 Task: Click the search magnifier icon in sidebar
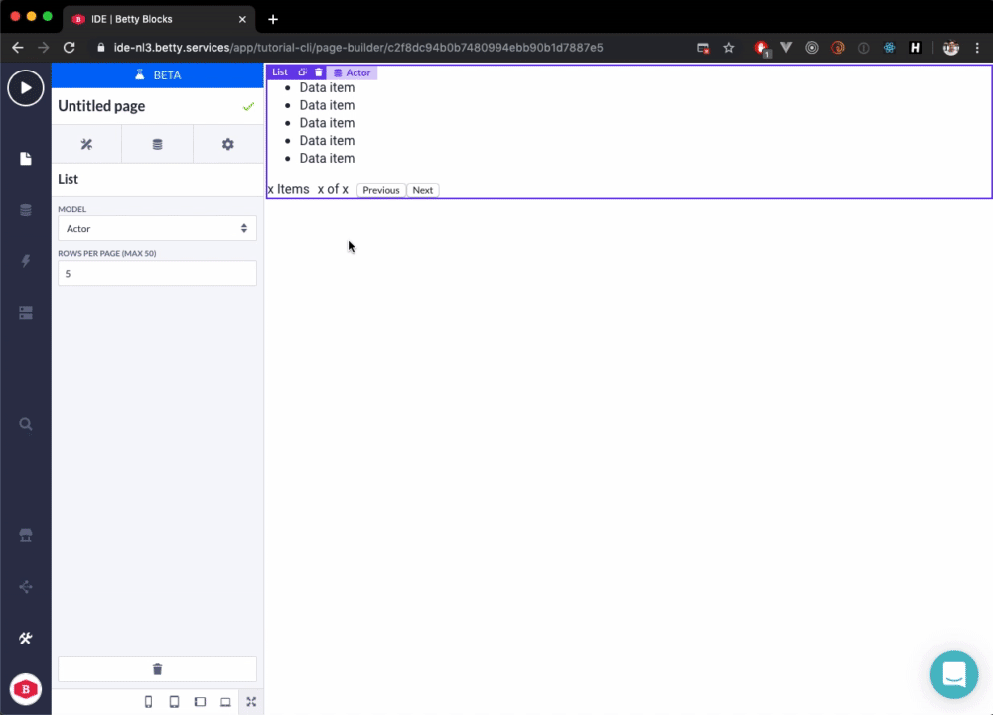26,424
